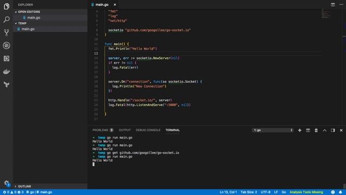This screenshot has height=195, width=346.
Task: Open the notifications bell icon
Action: 341,192
